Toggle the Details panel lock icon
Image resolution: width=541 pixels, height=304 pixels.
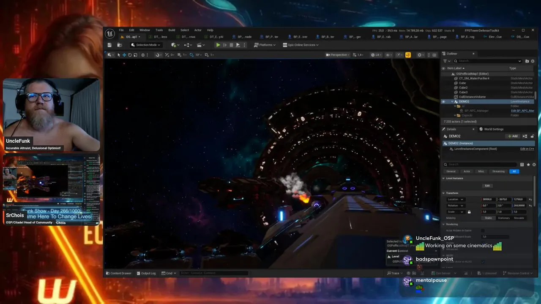(x=532, y=136)
